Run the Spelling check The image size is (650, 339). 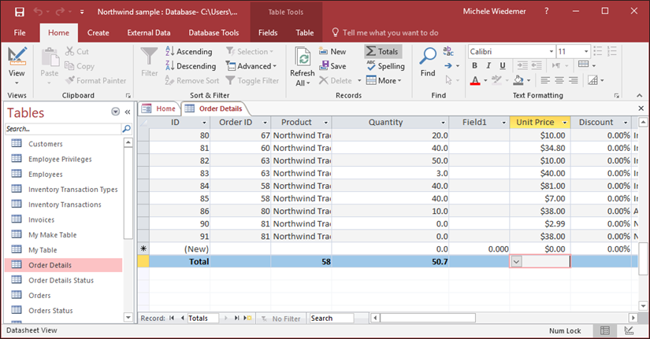[385, 66]
